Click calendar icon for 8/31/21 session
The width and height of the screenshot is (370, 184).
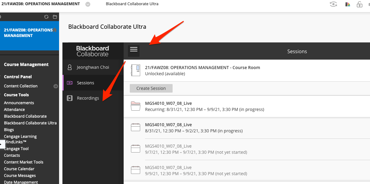(x=135, y=127)
